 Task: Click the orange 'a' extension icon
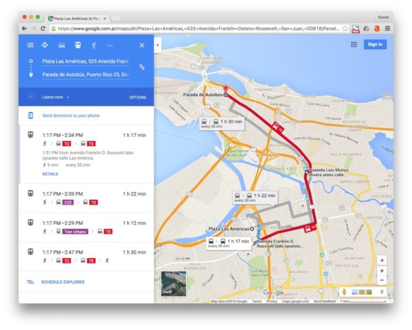click(377, 29)
